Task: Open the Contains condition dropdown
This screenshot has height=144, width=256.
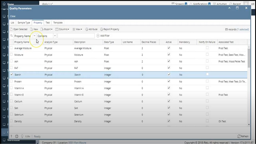Action: coord(55,36)
